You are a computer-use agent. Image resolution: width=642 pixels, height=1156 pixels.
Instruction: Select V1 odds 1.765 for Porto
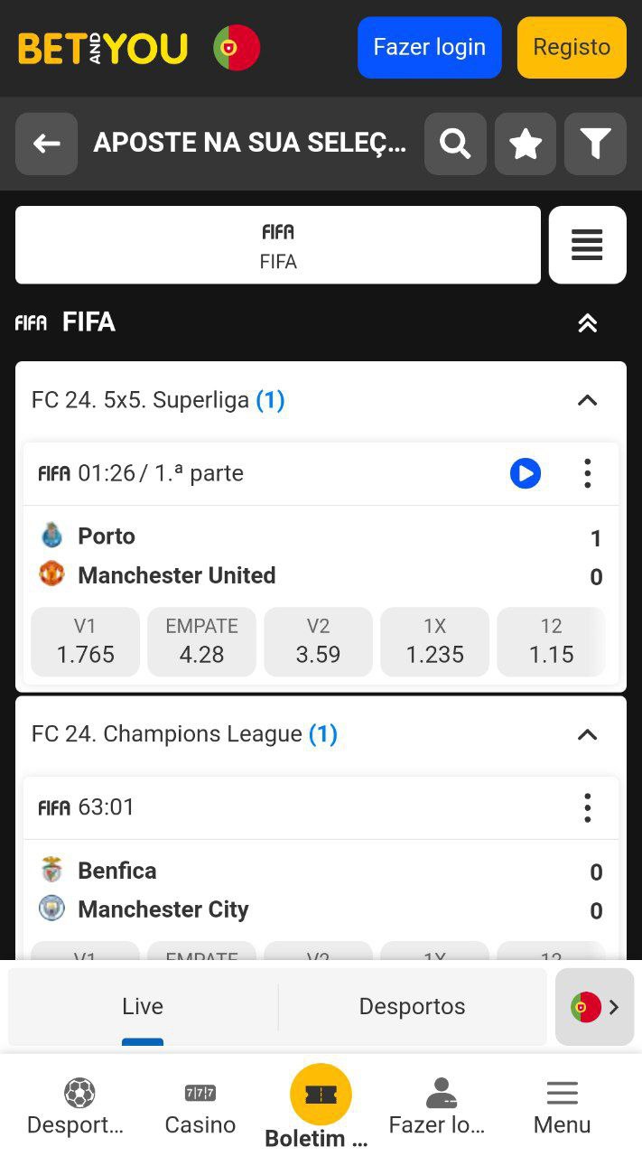point(86,641)
